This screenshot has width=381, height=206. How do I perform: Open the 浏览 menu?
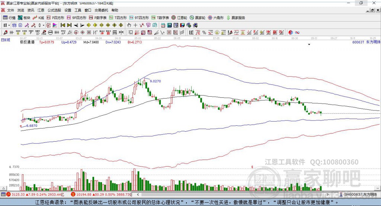(21, 10)
